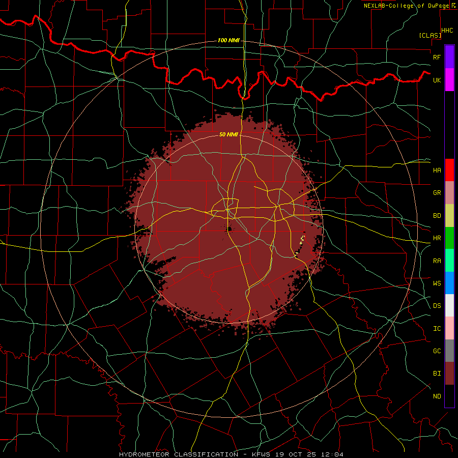Click the ND black legend swatch
The image size is (458, 458).
pos(449,396)
